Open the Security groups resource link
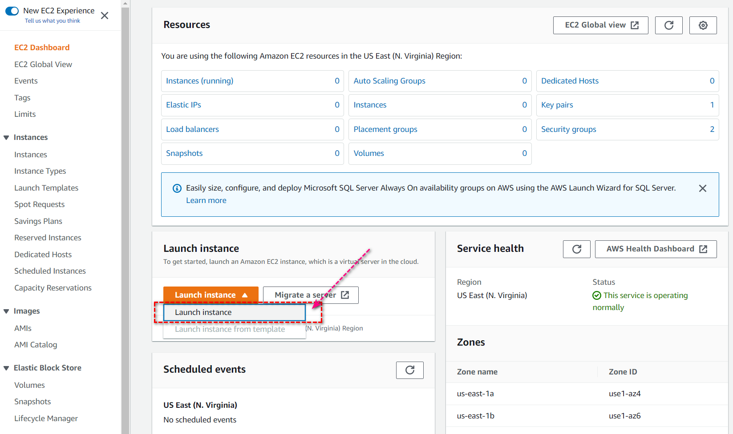The height and width of the screenshot is (434, 733). click(568, 129)
